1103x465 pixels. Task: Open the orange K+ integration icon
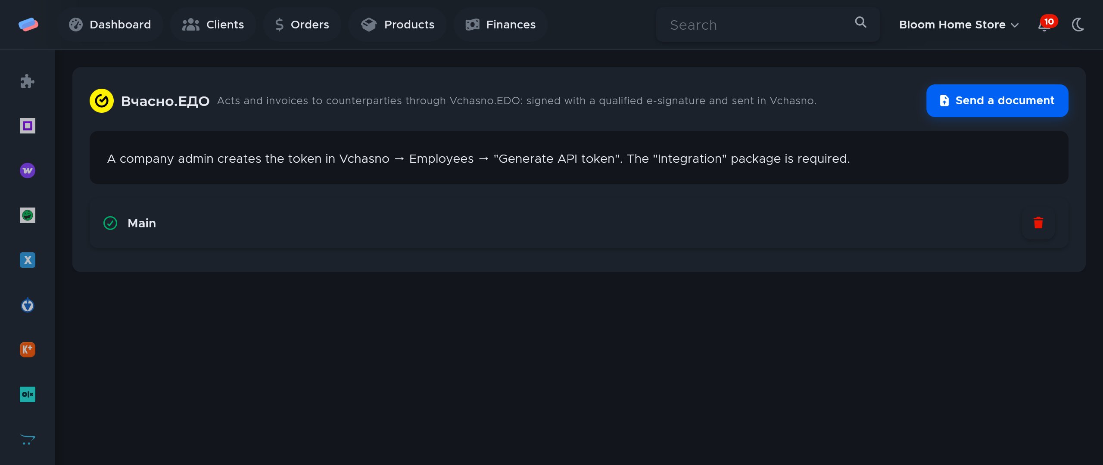(27, 350)
